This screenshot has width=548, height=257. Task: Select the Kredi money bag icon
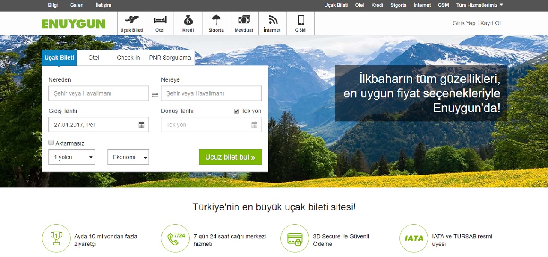(x=188, y=20)
